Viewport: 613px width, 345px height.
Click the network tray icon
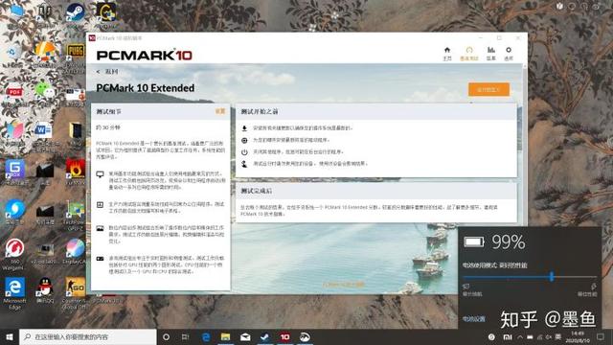tap(540, 336)
